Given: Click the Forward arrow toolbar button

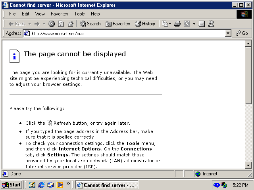Looking at the screenshot, I should pos(37,24).
